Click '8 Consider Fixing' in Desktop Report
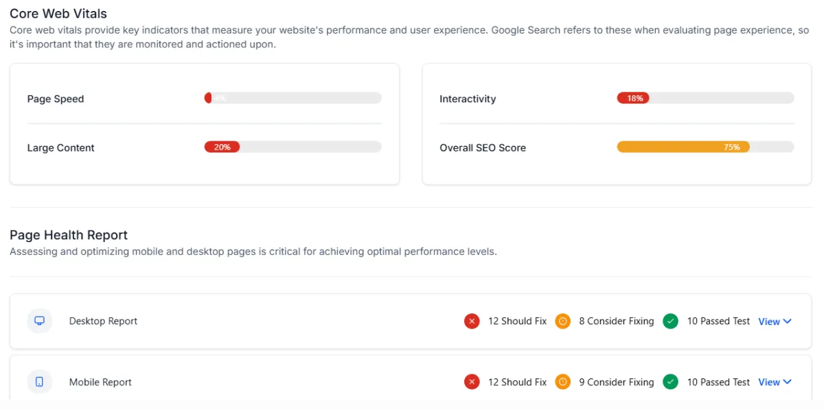 pos(617,321)
